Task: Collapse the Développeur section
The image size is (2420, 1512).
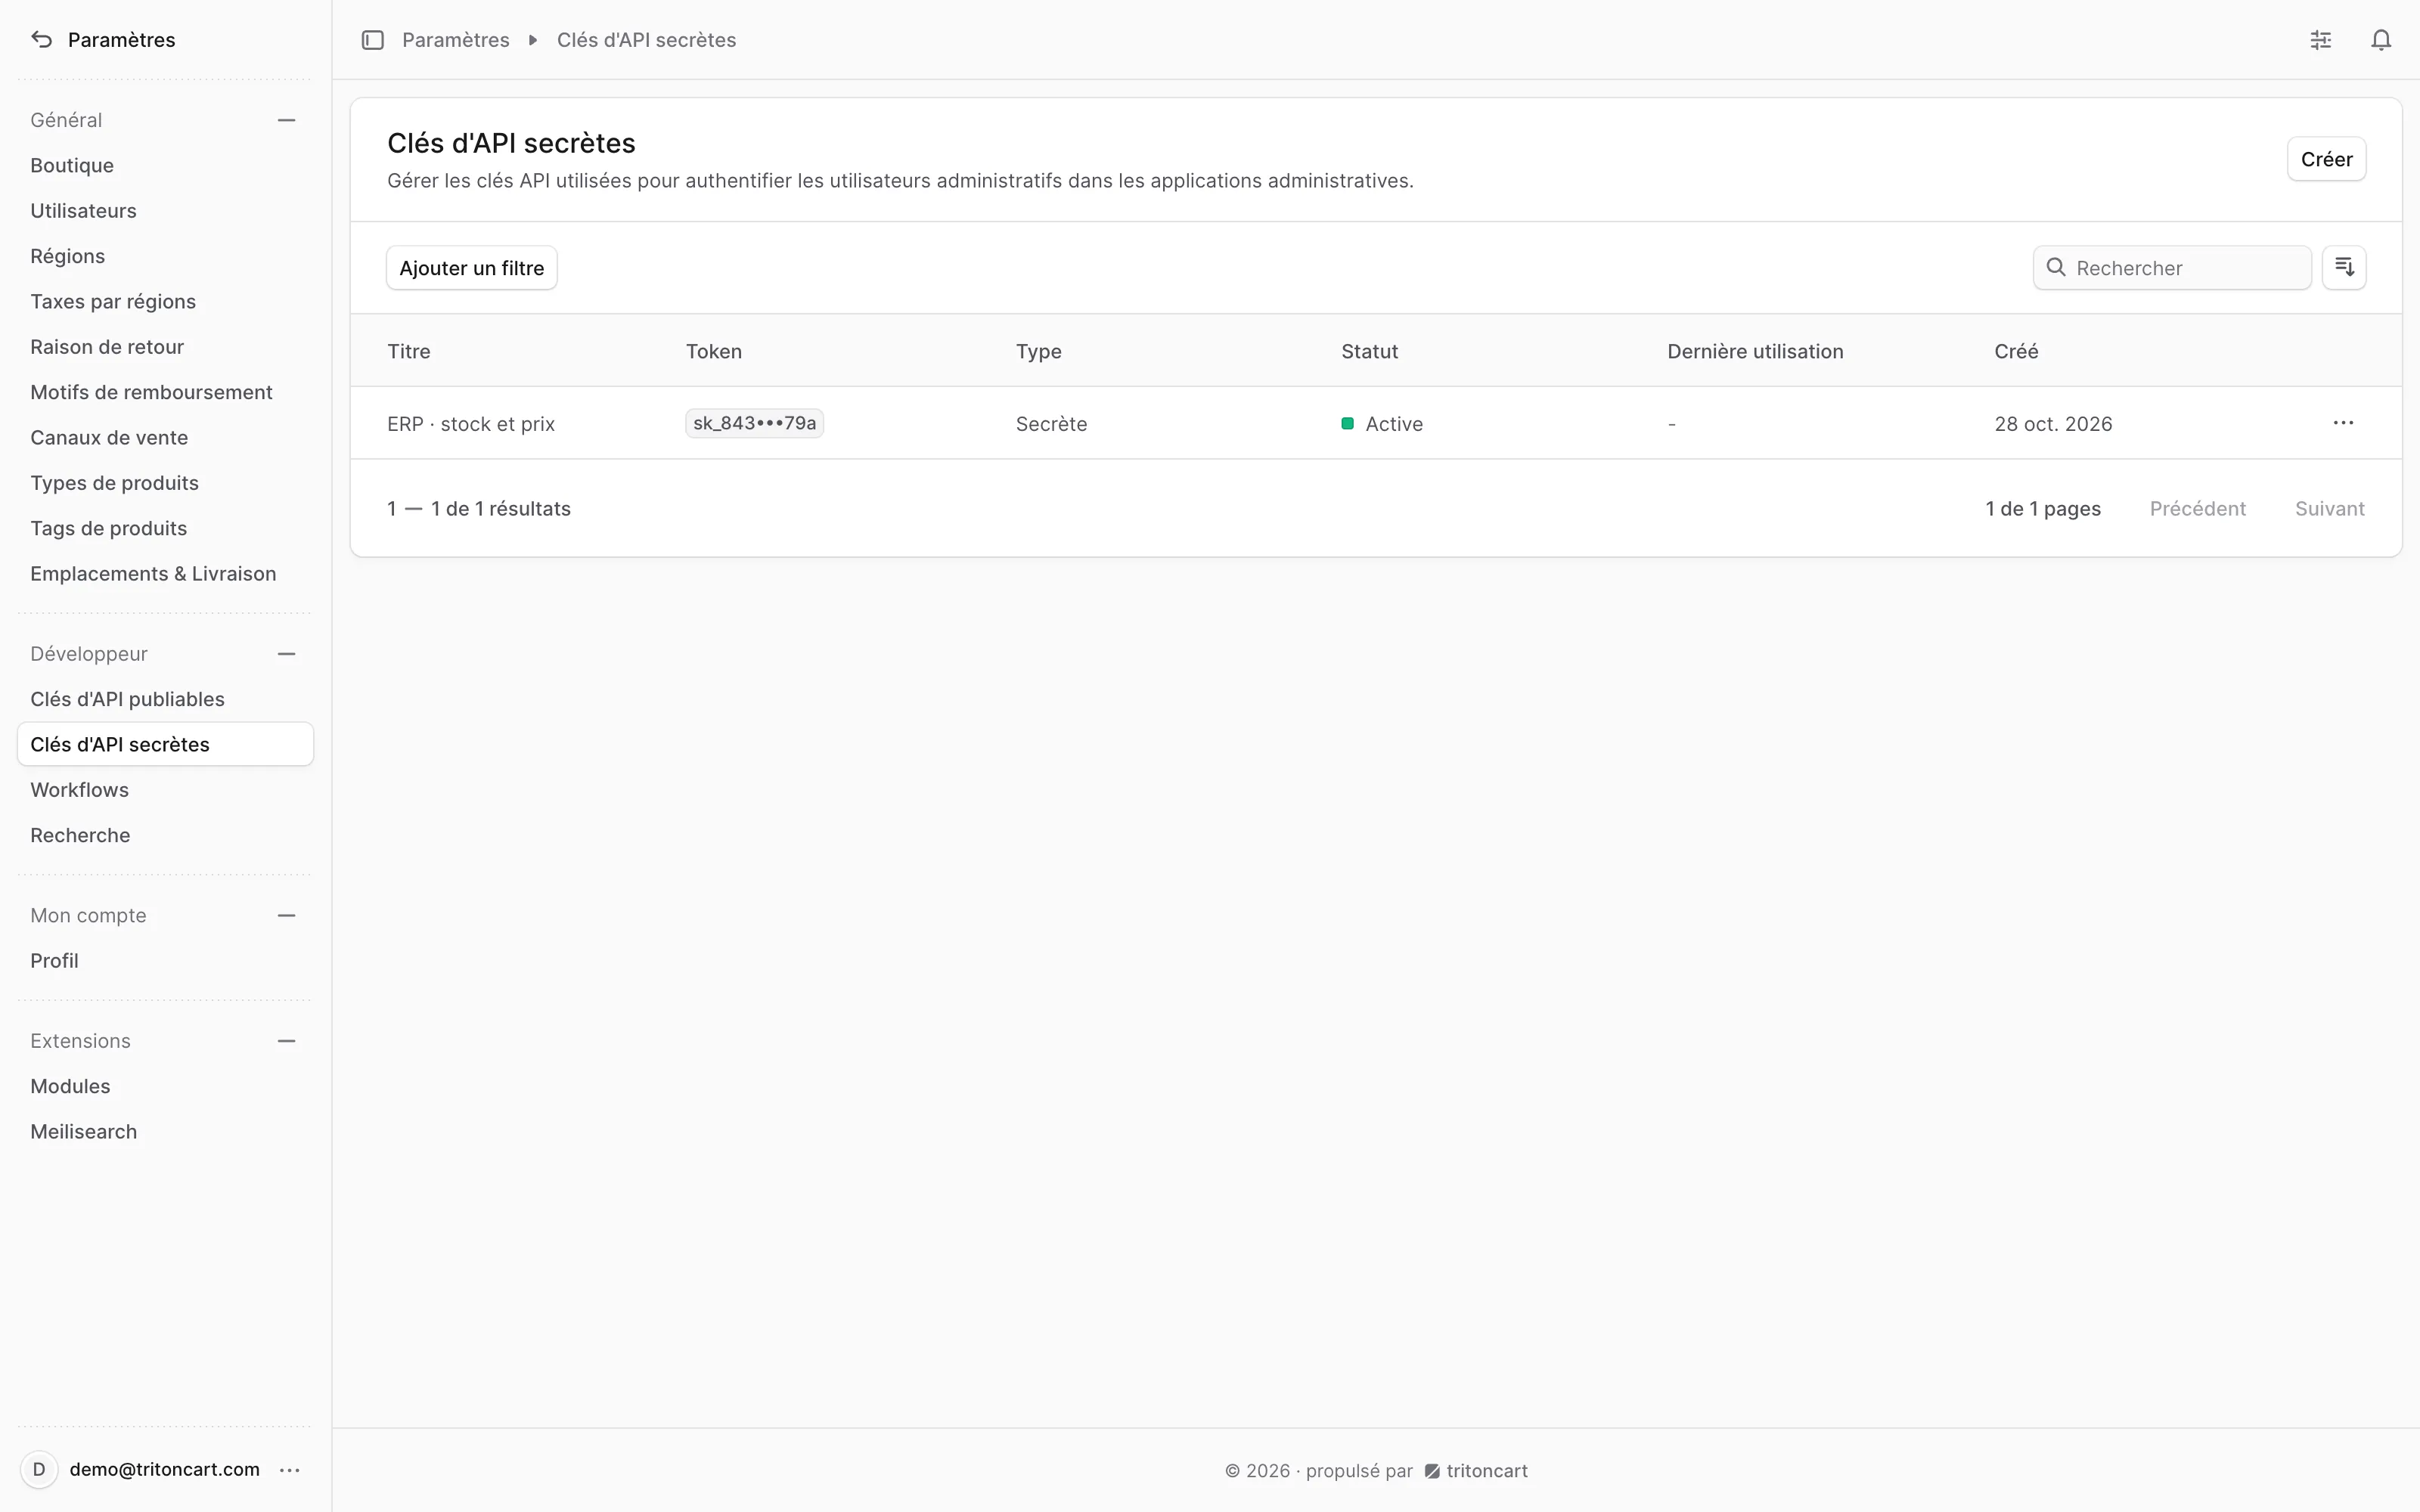Action: pos(287,654)
